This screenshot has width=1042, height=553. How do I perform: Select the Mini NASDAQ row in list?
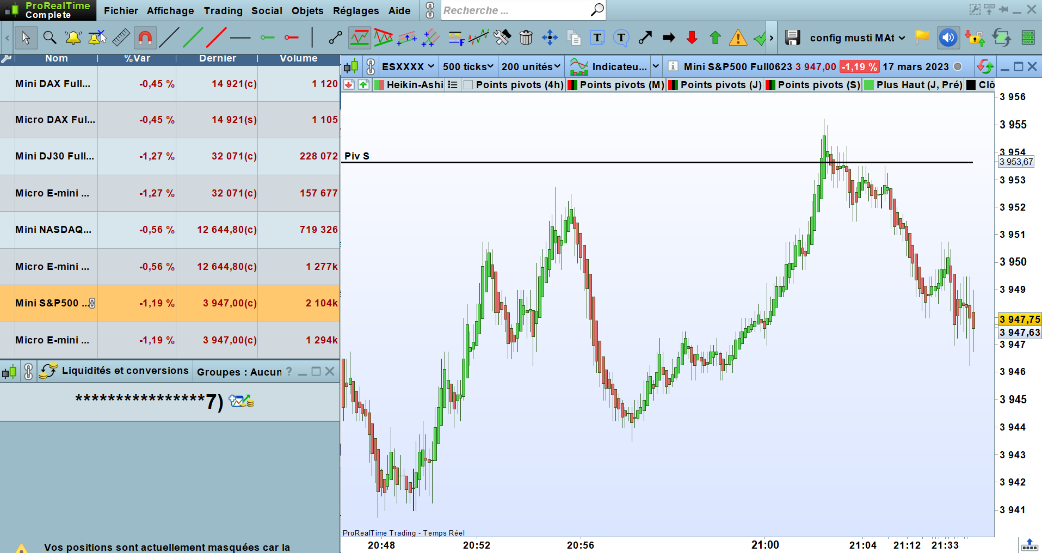[170, 230]
